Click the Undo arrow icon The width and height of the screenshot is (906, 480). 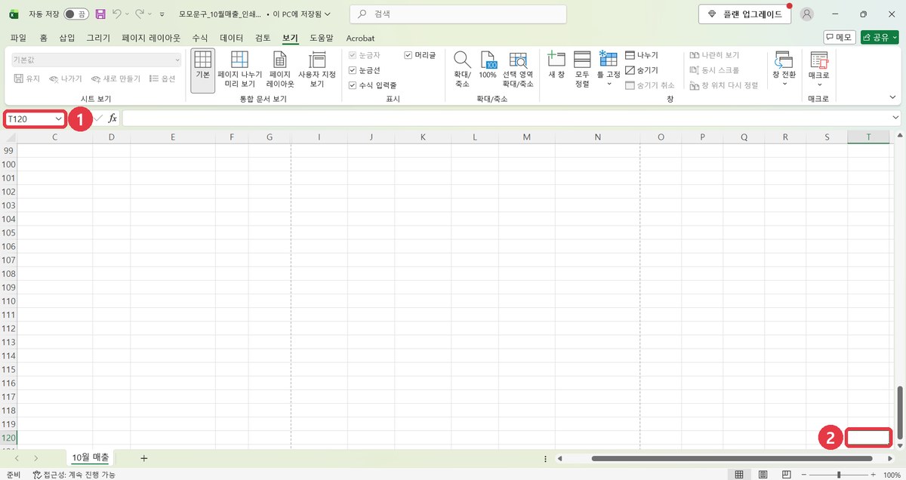[116, 14]
